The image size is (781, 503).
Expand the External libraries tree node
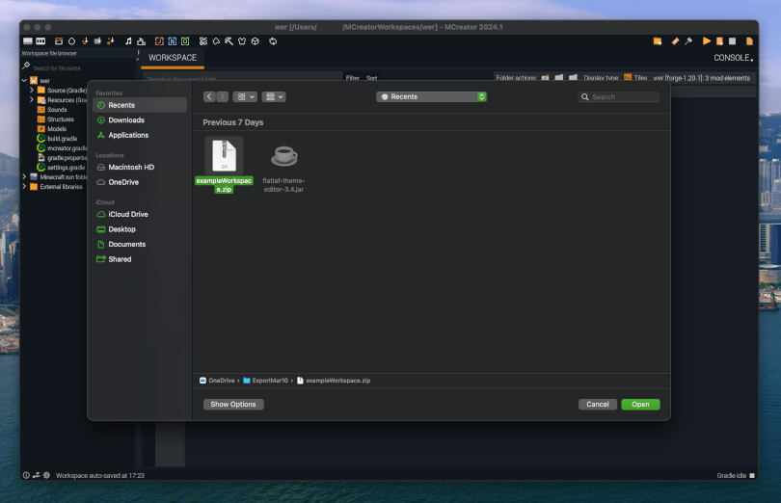[24, 187]
